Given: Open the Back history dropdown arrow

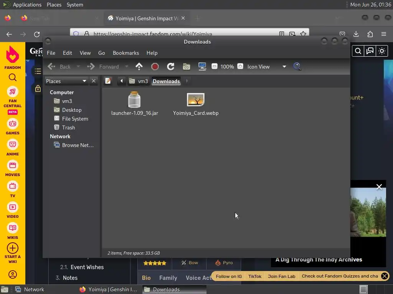Looking at the screenshot, I should (x=78, y=67).
